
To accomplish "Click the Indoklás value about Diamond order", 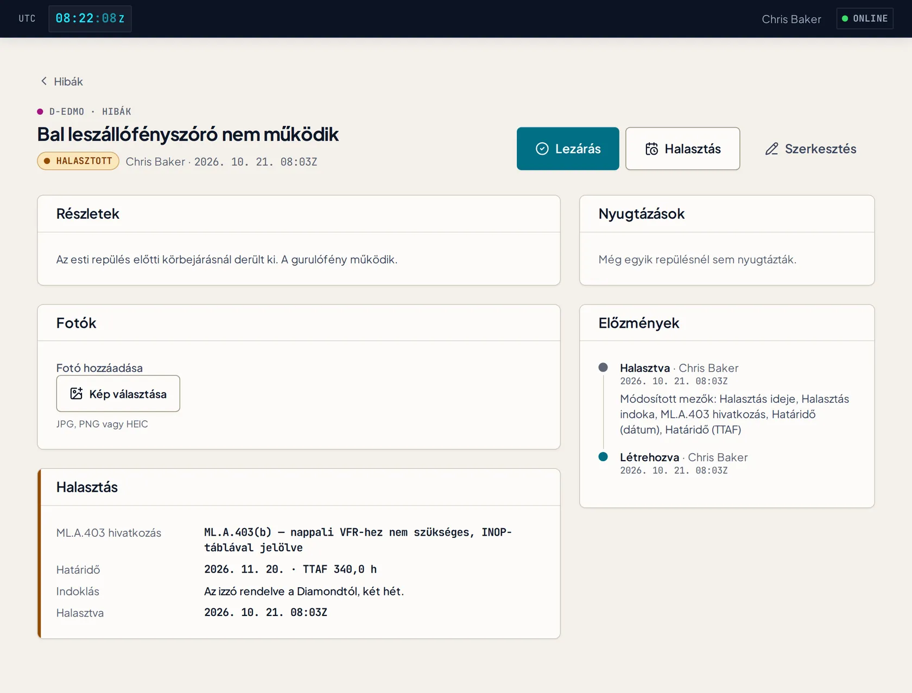I will 304,591.
